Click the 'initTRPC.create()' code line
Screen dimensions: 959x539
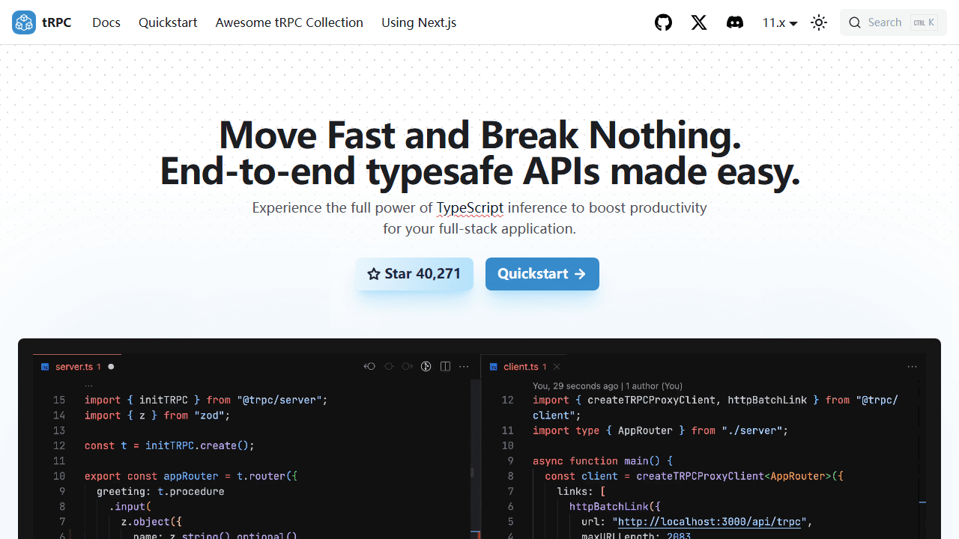169,445
